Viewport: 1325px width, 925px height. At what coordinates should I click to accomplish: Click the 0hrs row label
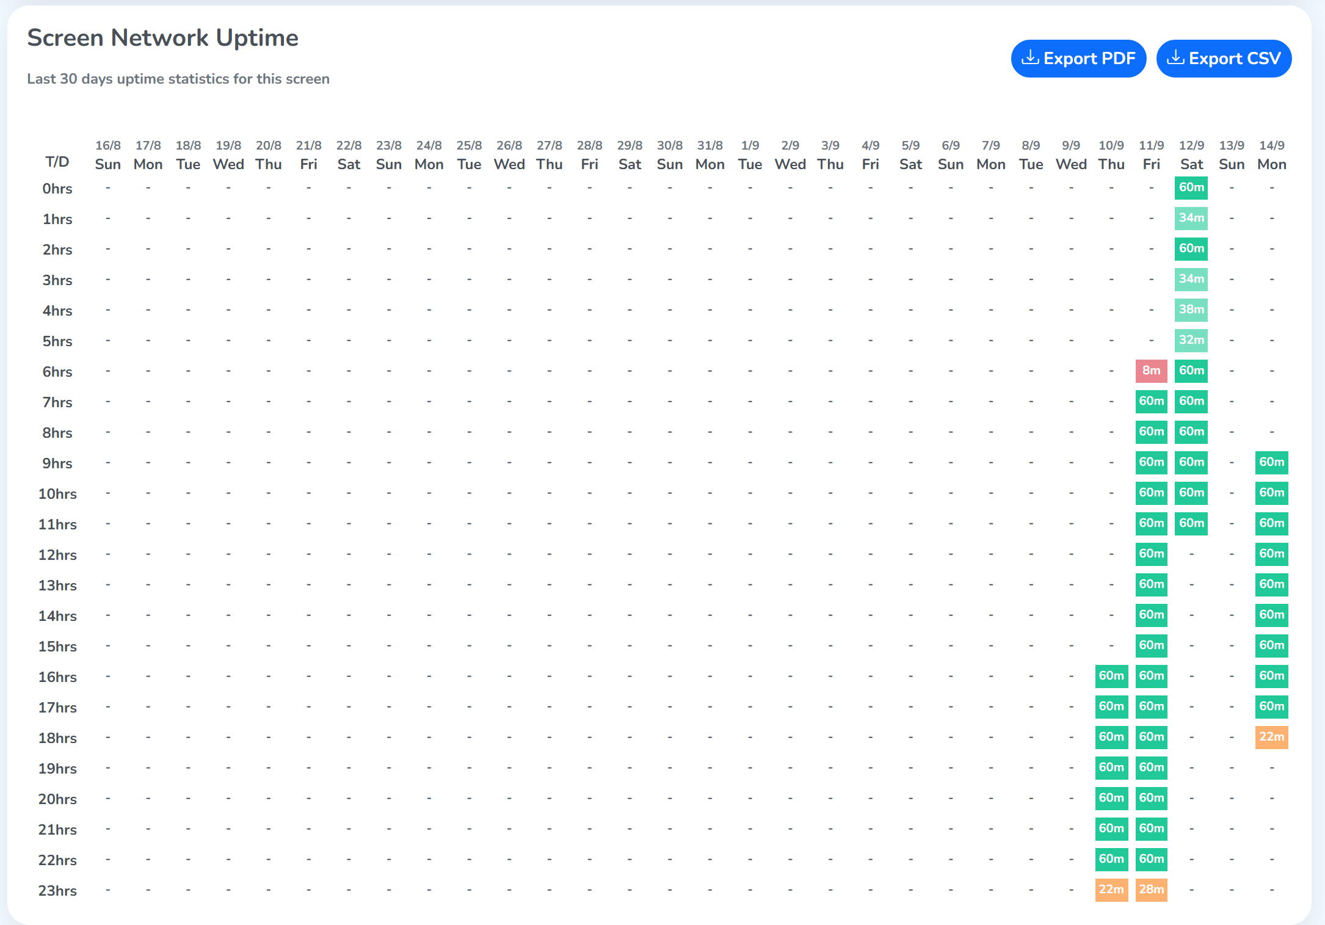tap(57, 189)
